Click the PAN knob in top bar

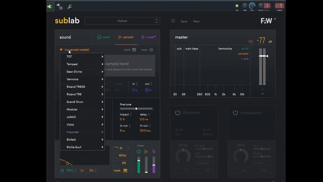point(245,6)
